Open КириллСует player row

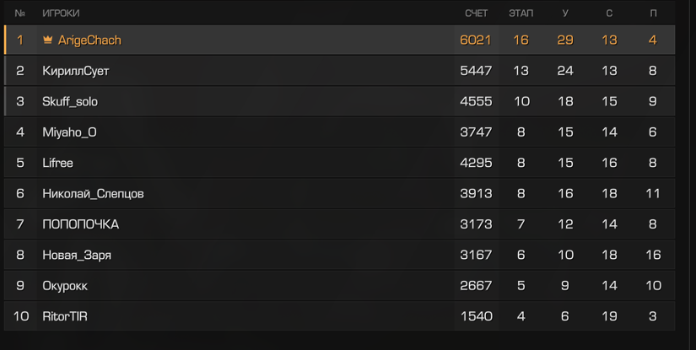click(x=340, y=71)
